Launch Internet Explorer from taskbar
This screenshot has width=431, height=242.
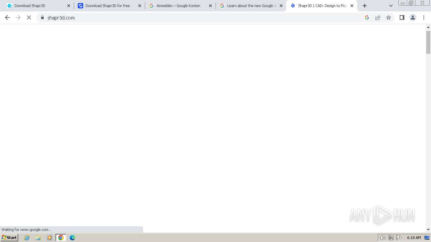tap(27, 238)
